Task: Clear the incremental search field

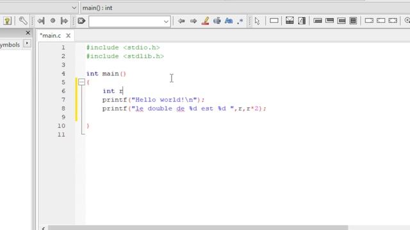Action: coord(81,21)
